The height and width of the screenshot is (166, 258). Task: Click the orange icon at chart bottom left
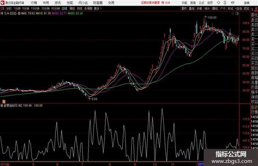pyautogui.click(x=4, y=101)
